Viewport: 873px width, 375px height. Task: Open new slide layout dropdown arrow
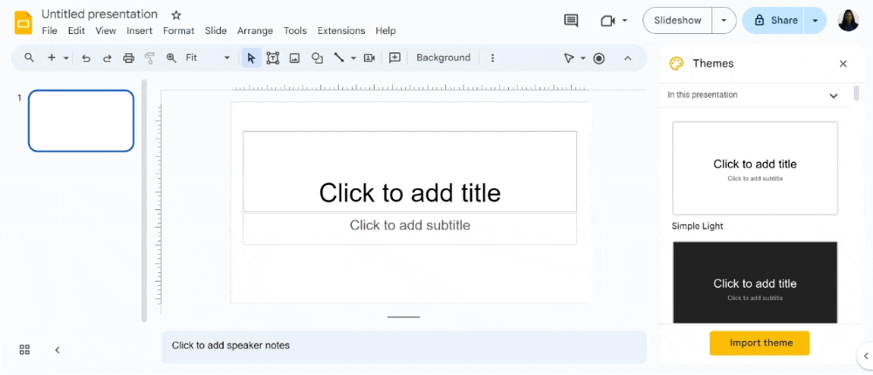(65, 58)
